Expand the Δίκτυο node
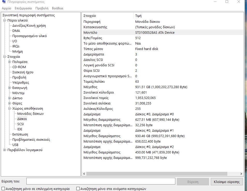Image resolution: width=247 pixels, height=191 pixels. click(x=10, y=98)
